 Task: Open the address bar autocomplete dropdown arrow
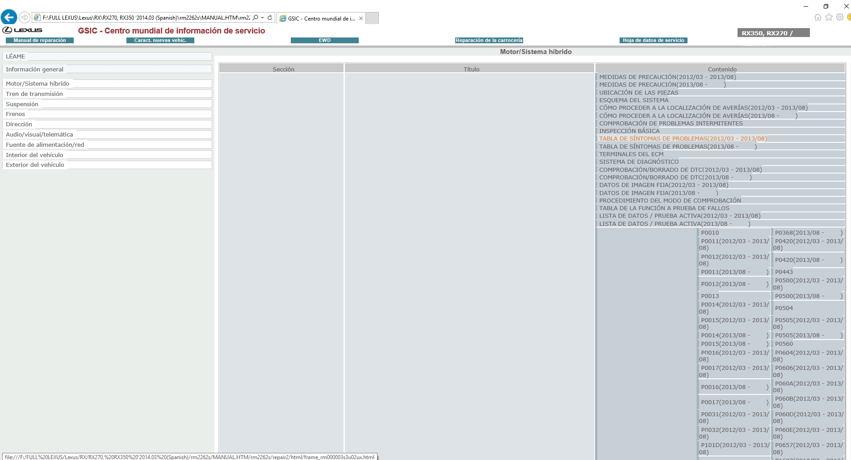[263, 18]
